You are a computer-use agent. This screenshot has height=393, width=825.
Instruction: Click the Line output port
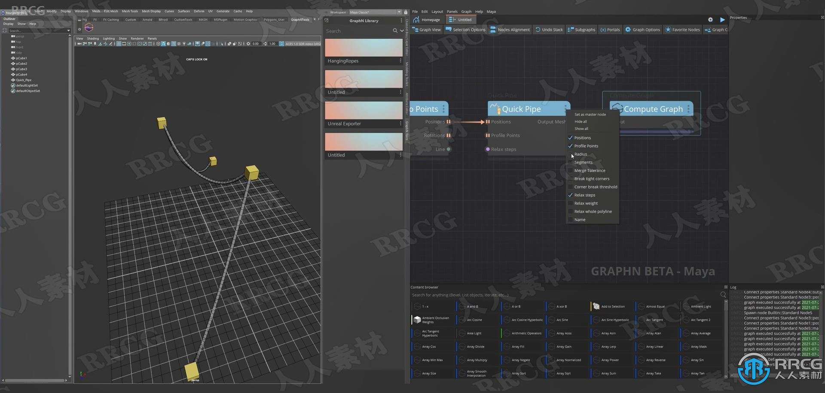coord(449,149)
